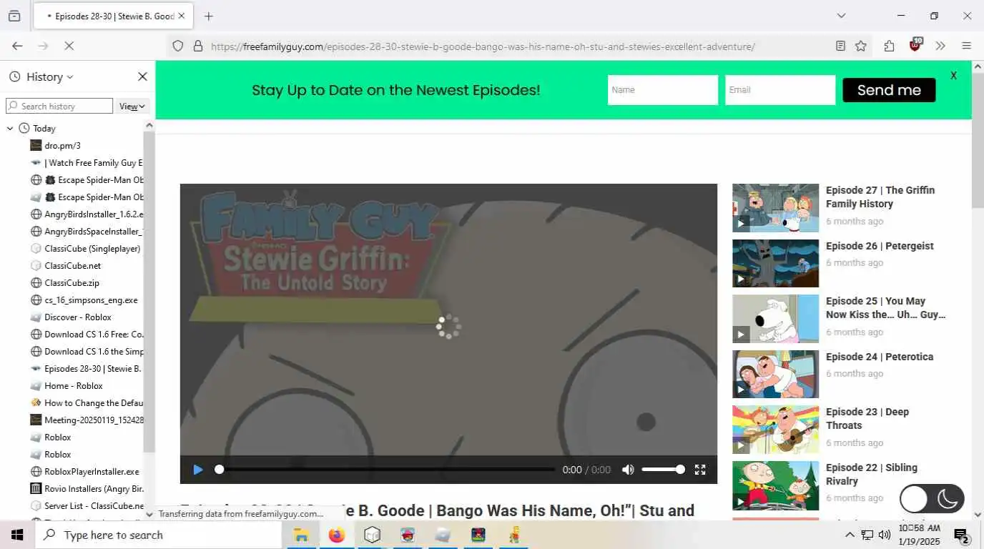Open Episode 24 Peterotica link

pyautogui.click(x=880, y=357)
